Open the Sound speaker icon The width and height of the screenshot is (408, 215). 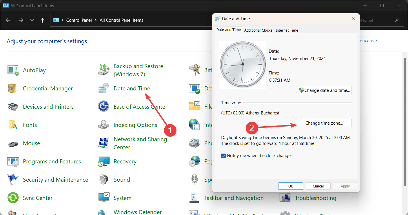pyautogui.click(x=103, y=180)
